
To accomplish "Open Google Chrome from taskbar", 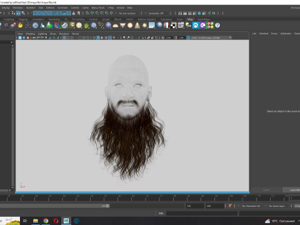I will click(46, 221).
